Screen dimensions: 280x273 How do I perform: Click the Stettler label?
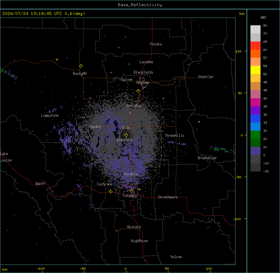click(206, 77)
